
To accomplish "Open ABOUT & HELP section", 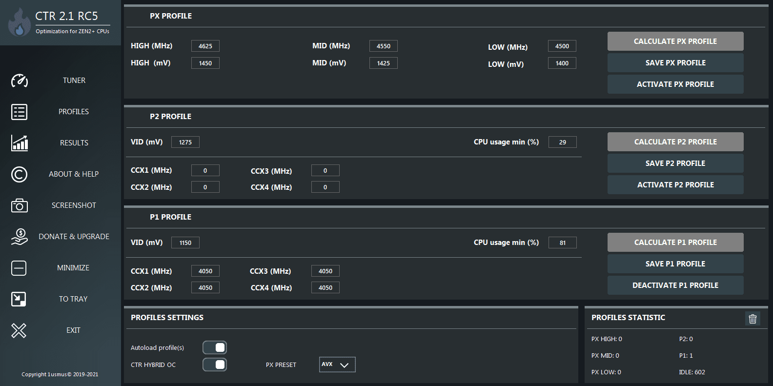I will 74,174.
